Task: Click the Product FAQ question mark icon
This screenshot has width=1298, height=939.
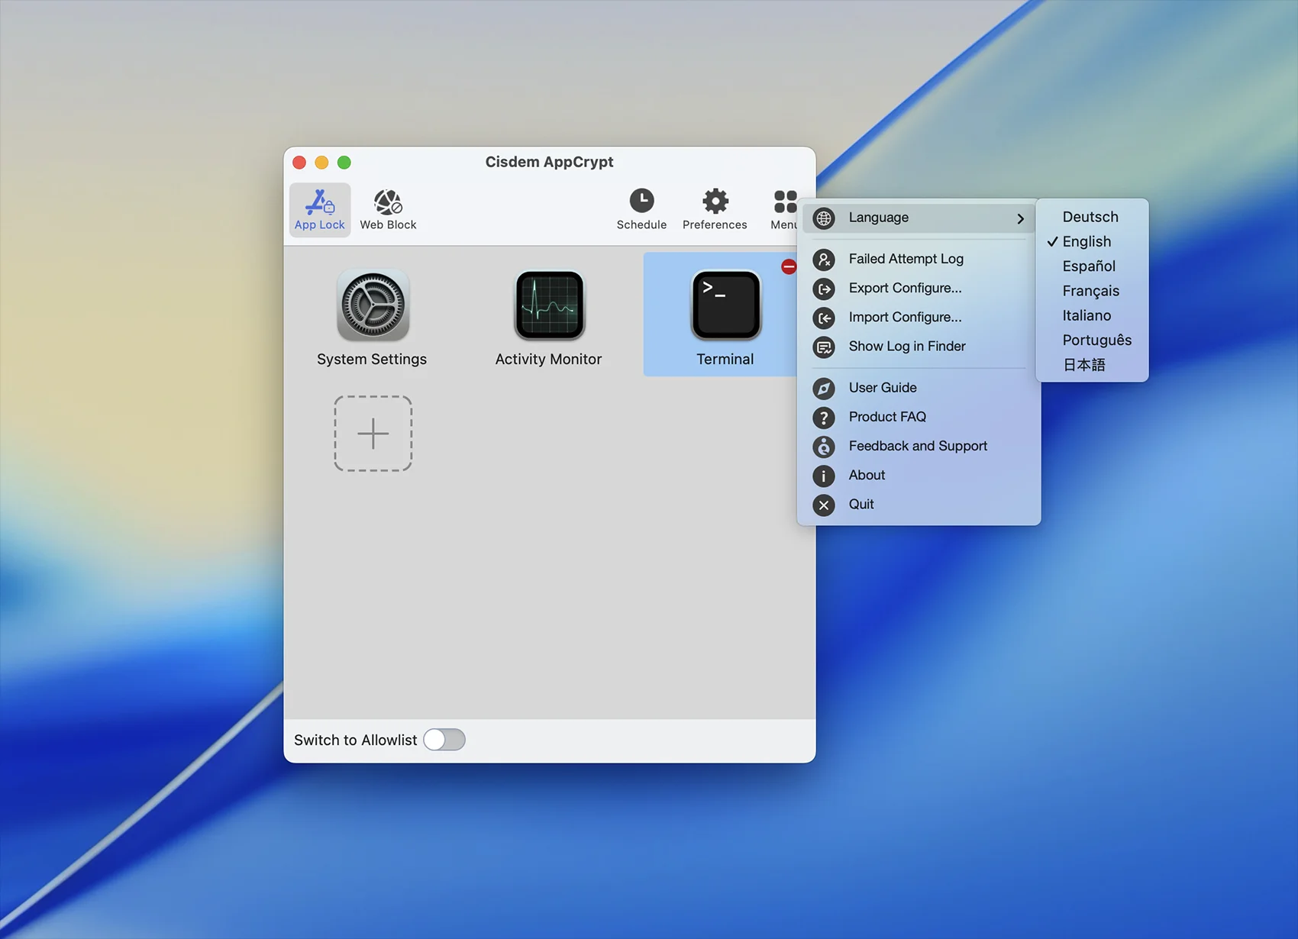Action: (824, 418)
